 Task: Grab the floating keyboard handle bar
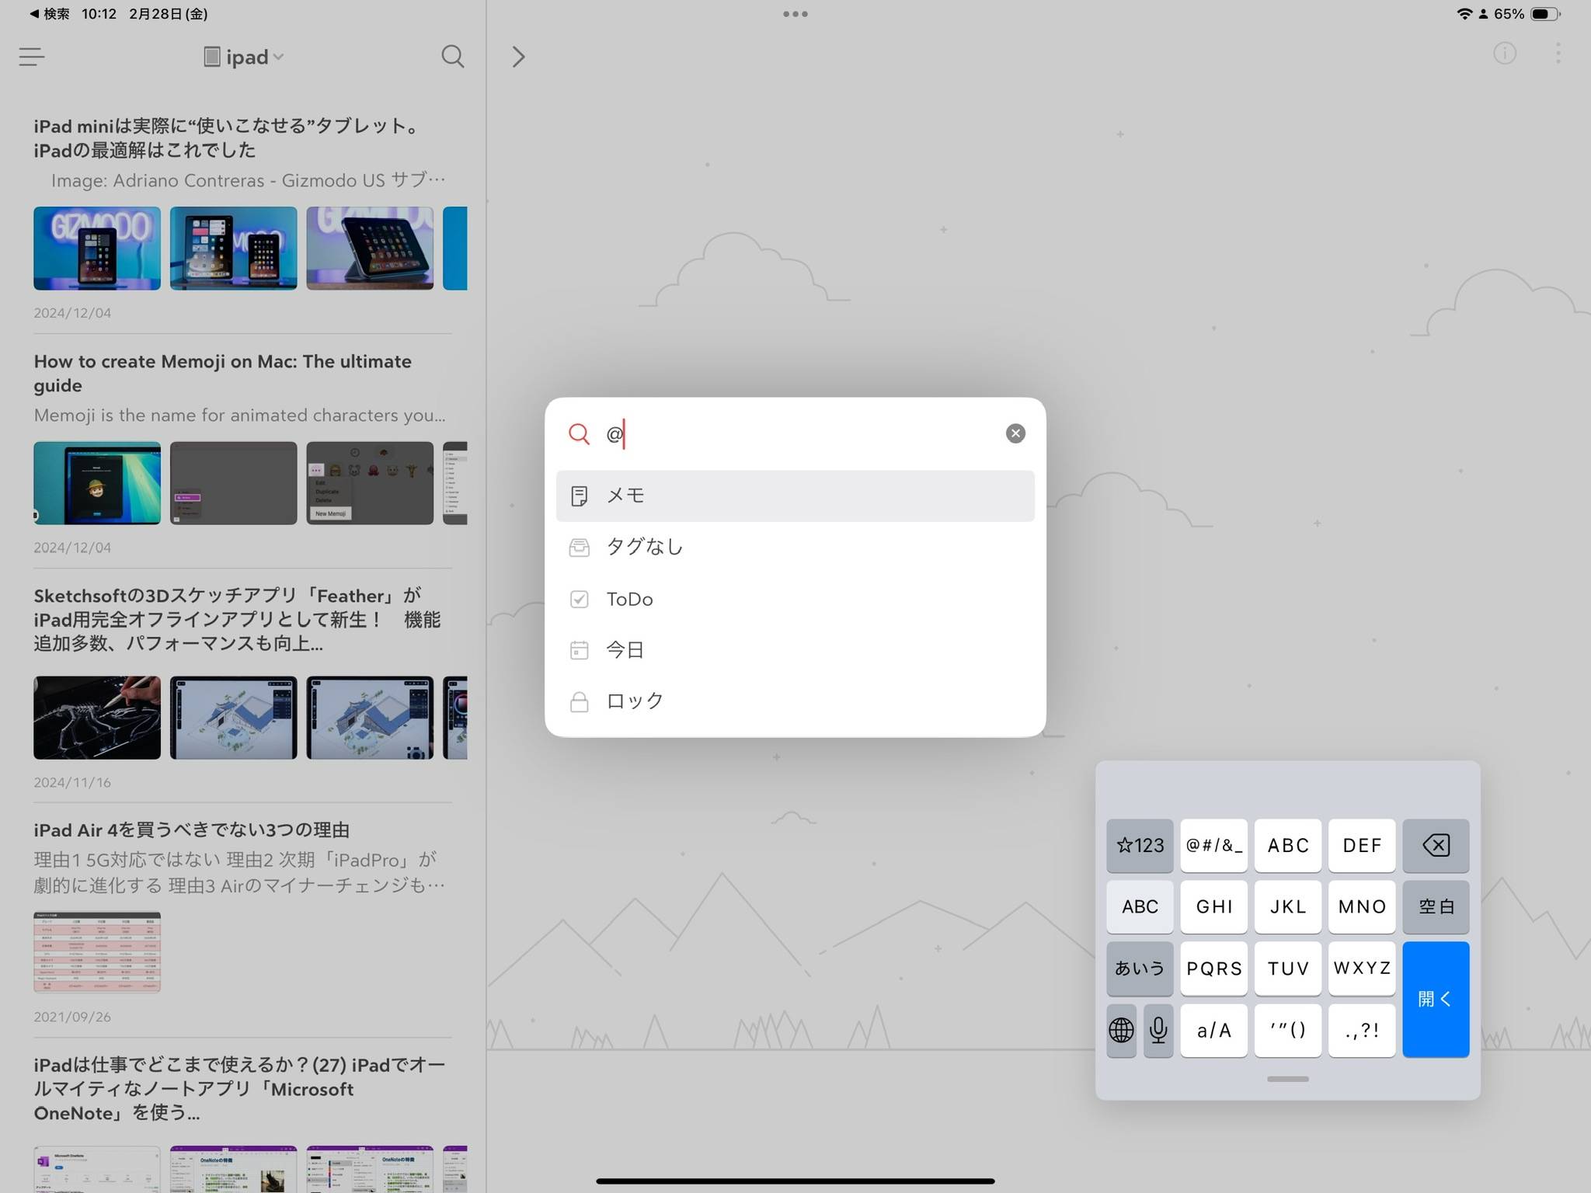[1288, 1079]
